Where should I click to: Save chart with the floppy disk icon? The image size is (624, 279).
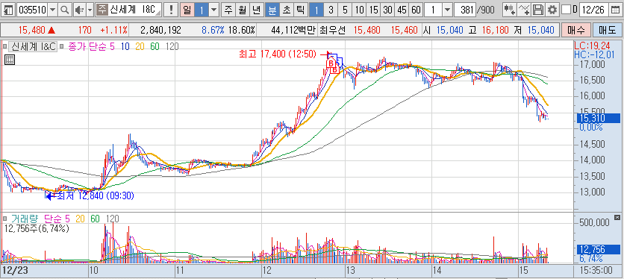click(x=538, y=10)
